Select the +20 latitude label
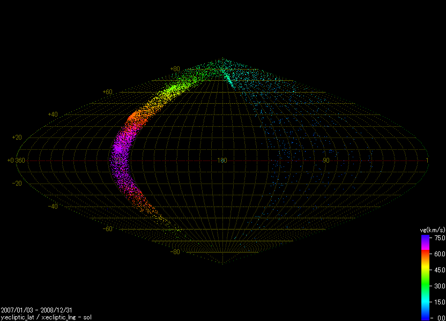Viewport: 446px width, 321px height. tap(17, 137)
